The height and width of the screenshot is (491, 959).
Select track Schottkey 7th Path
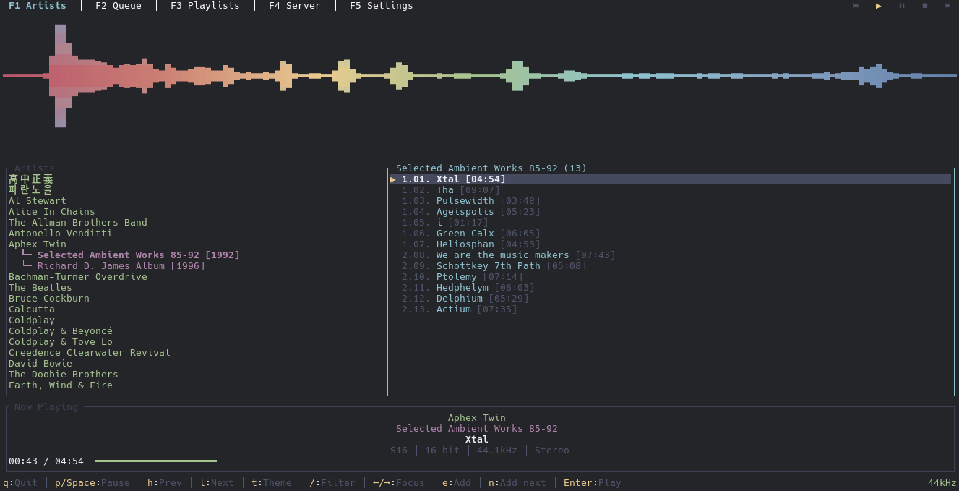494,266
